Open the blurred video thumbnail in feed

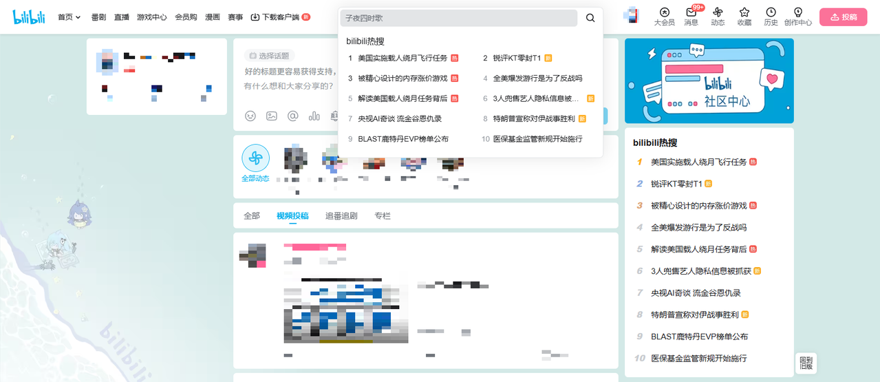347,310
